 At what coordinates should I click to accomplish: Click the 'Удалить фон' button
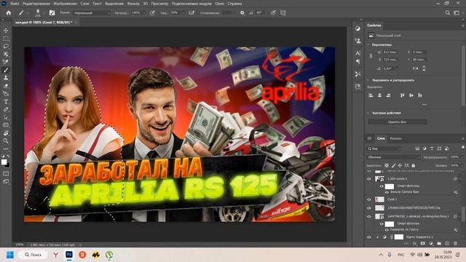[x=398, y=122]
